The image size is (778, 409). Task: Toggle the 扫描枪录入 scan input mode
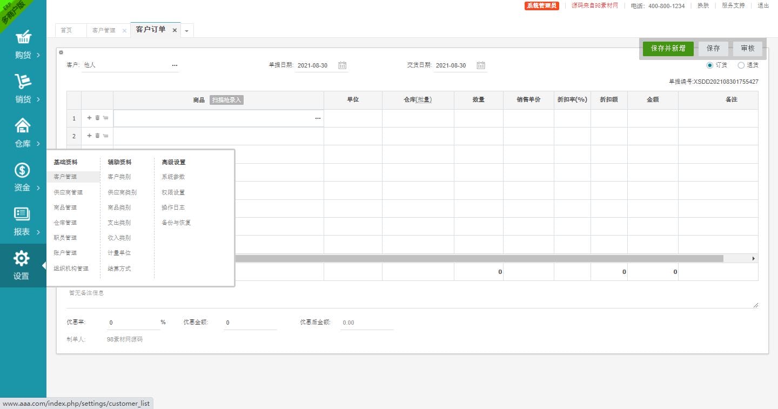(226, 100)
